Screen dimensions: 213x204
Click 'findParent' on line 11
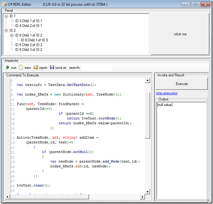tap(69, 104)
